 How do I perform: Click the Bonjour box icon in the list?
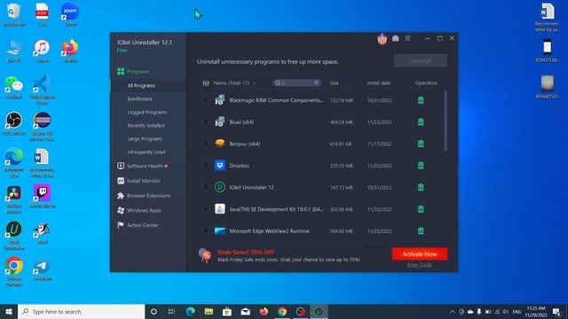[220, 144]
